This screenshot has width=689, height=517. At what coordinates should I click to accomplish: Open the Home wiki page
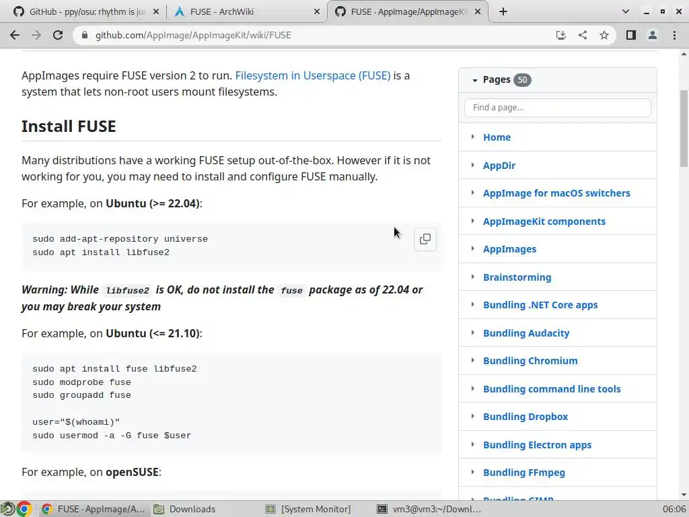497,137
